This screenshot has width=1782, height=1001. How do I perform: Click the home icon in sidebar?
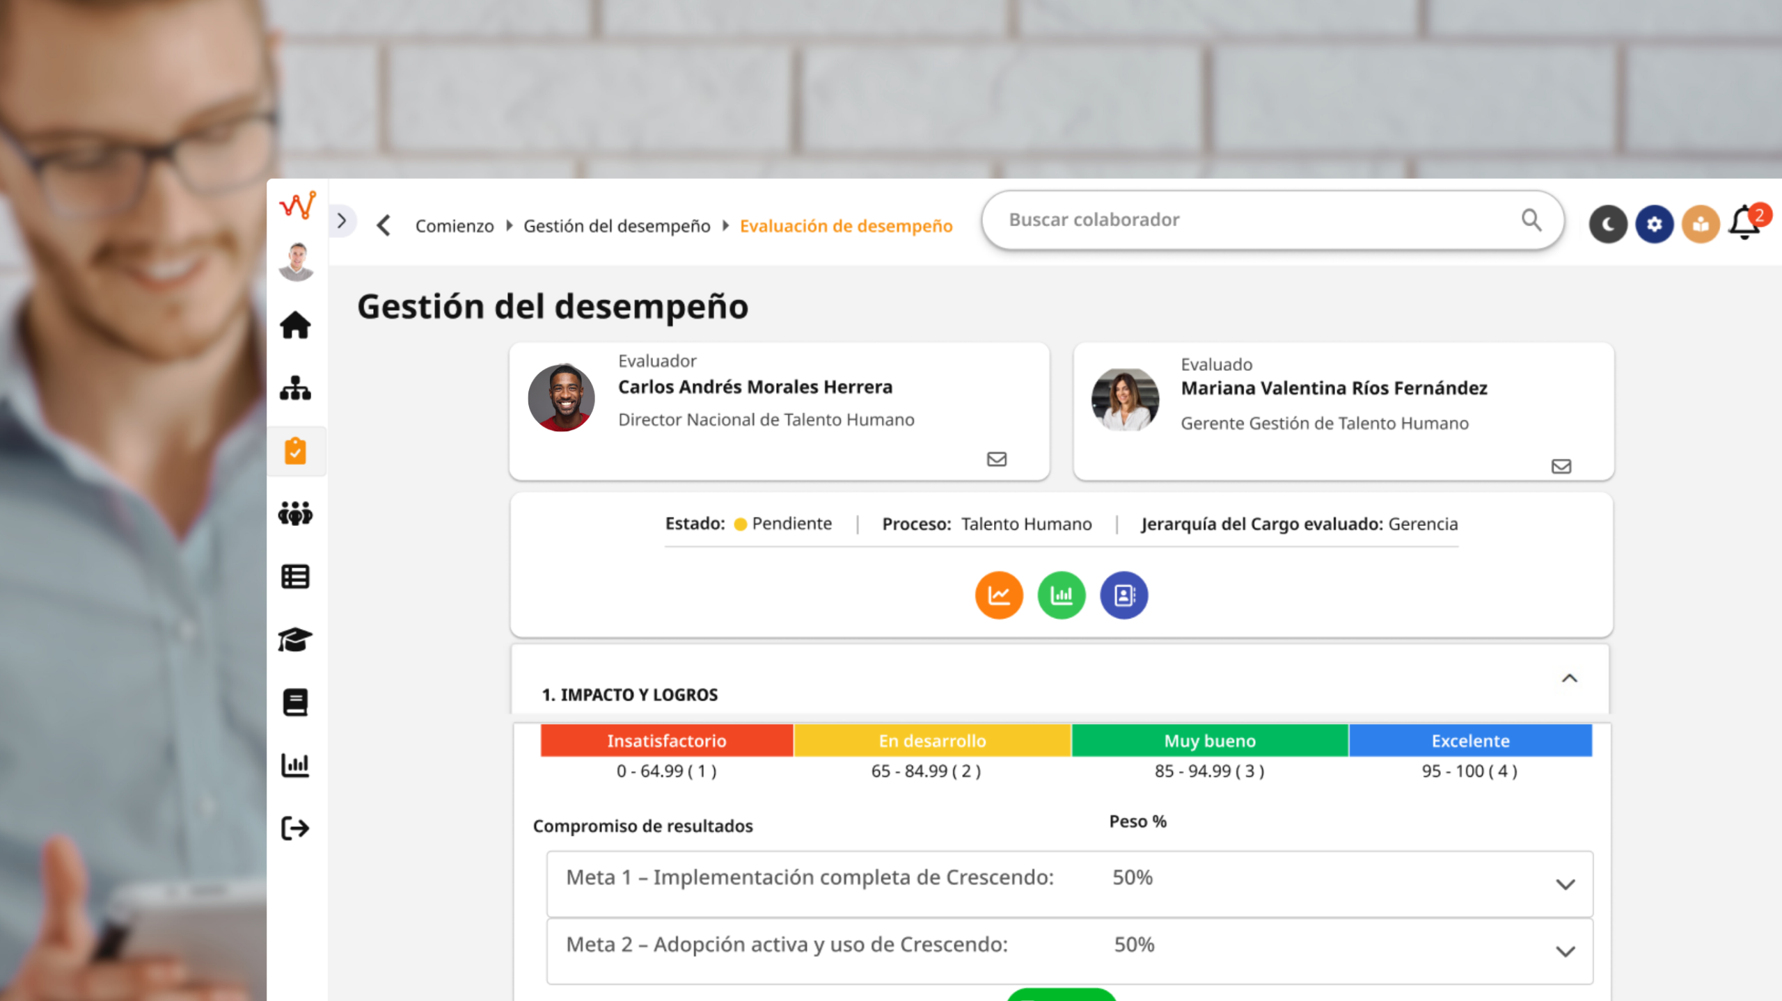[x=295, y=326]
